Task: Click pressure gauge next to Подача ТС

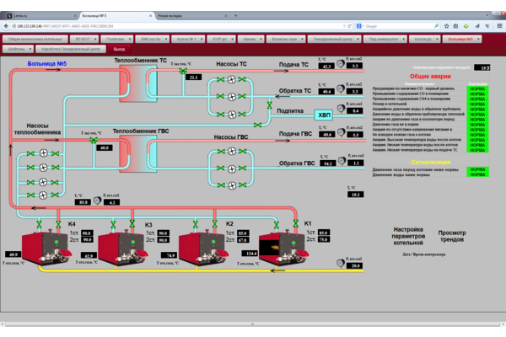Action: click(340, 62)
